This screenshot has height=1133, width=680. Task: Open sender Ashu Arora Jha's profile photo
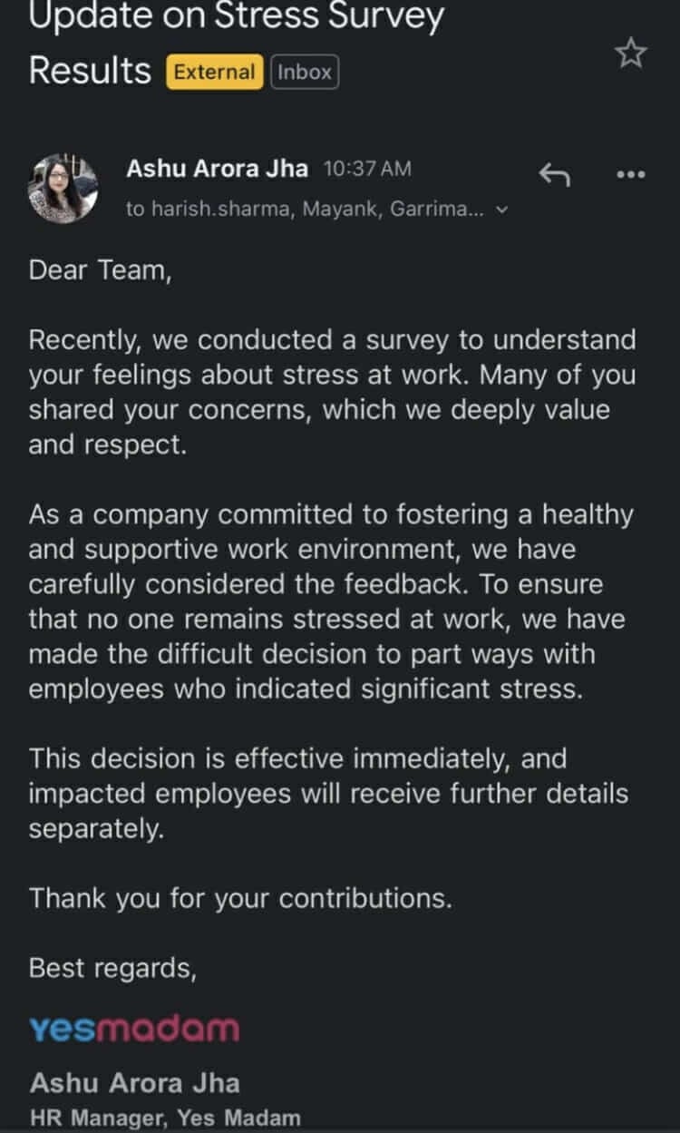click(63, 188)
